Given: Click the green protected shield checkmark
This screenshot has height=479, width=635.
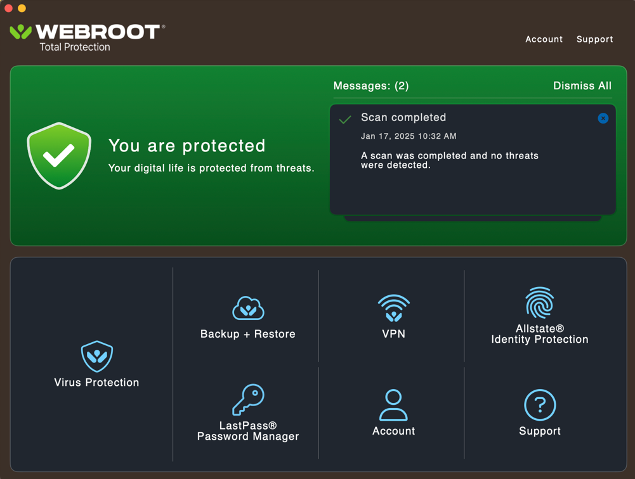Looking at the screenshot, I should click(x=59, y=155).
